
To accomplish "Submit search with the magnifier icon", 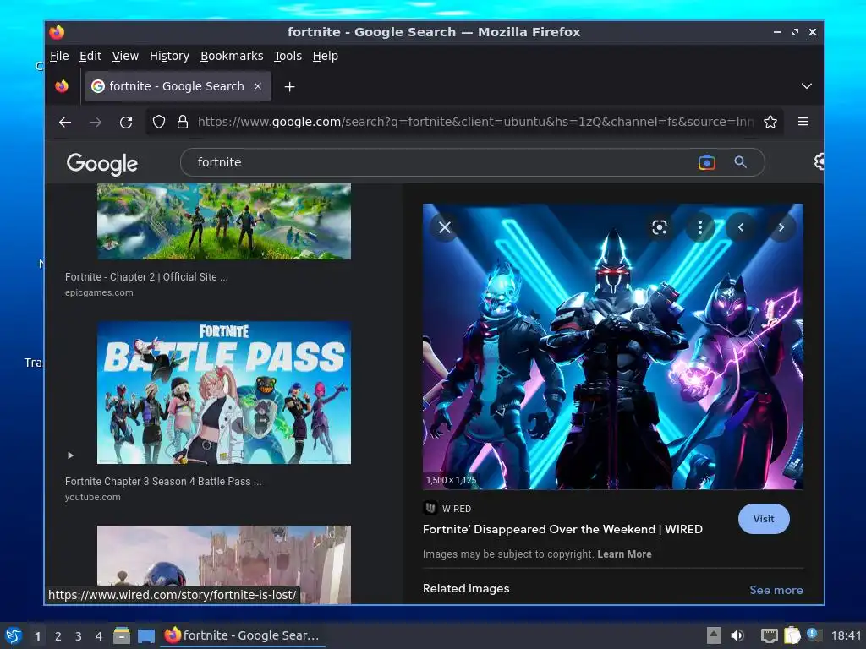I will [741, 162].
